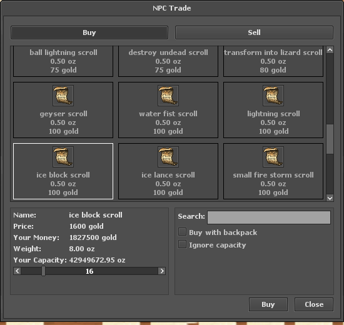344x325 pixels.
Task: Click the item list scroll-down arrow
Action: [x=330, y=198]
